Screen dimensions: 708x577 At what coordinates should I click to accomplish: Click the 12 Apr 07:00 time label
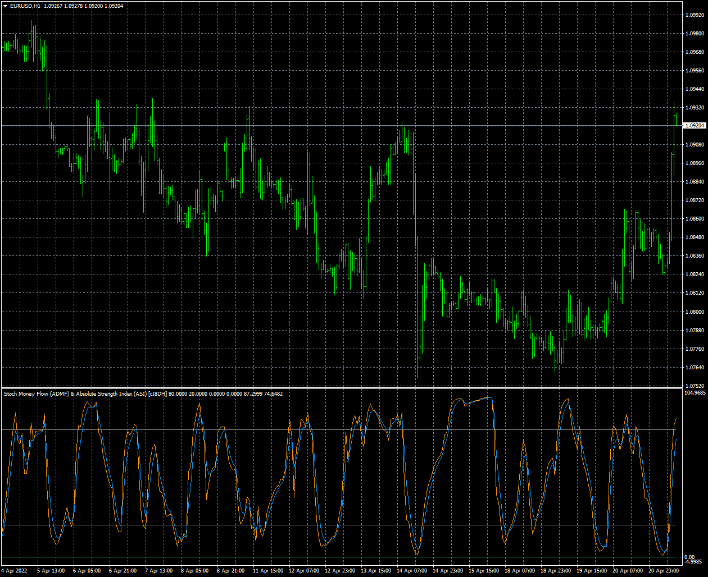point(304,571)
